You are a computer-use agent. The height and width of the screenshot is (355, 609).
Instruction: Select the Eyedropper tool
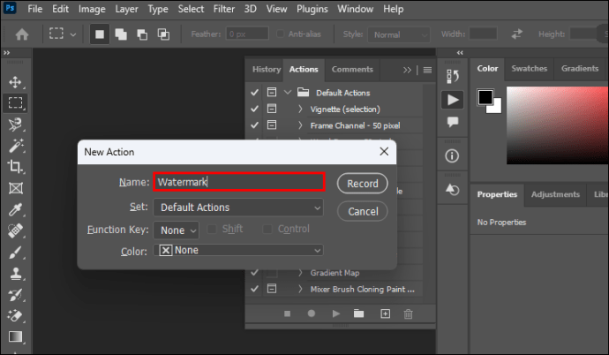15,209
